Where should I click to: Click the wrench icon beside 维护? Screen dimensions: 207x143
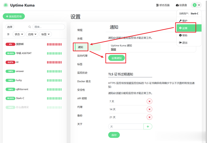coord(180,21)
